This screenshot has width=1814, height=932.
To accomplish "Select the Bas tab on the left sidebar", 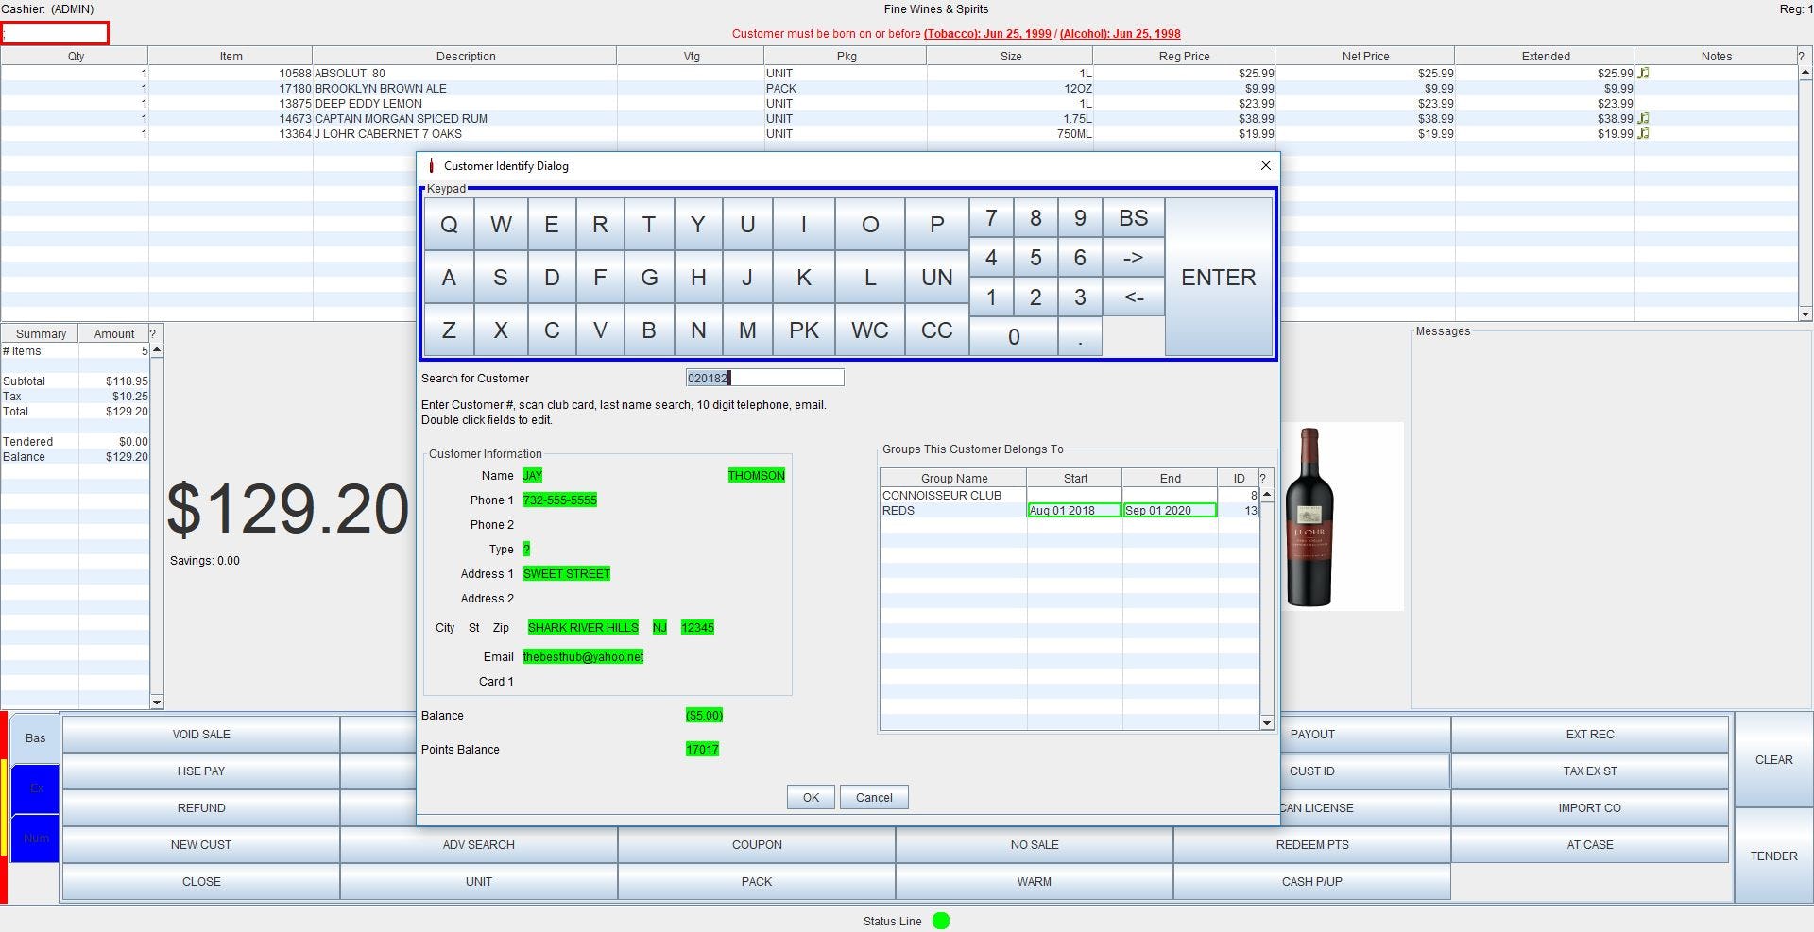I will pos(35,737).
